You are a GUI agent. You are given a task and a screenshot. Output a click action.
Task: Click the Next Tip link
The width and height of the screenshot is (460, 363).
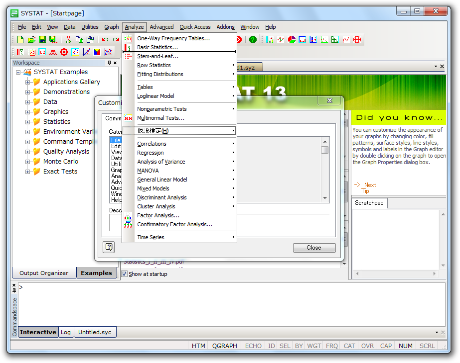click(x=365, y=187)
